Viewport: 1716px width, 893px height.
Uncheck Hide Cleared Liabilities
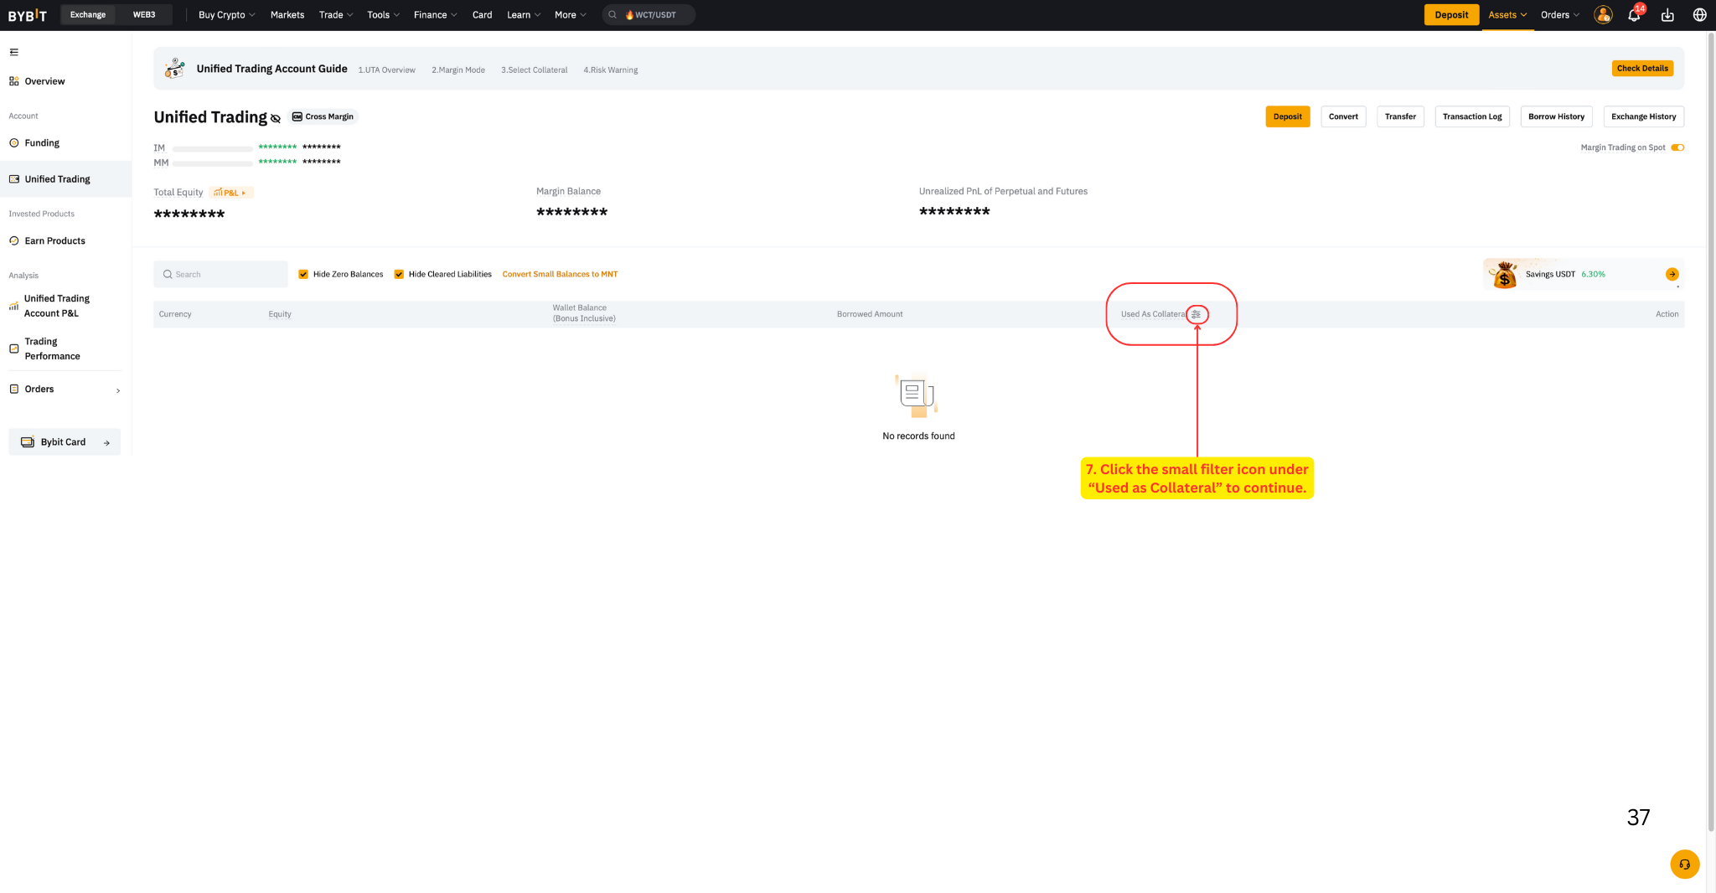(399, 274)
